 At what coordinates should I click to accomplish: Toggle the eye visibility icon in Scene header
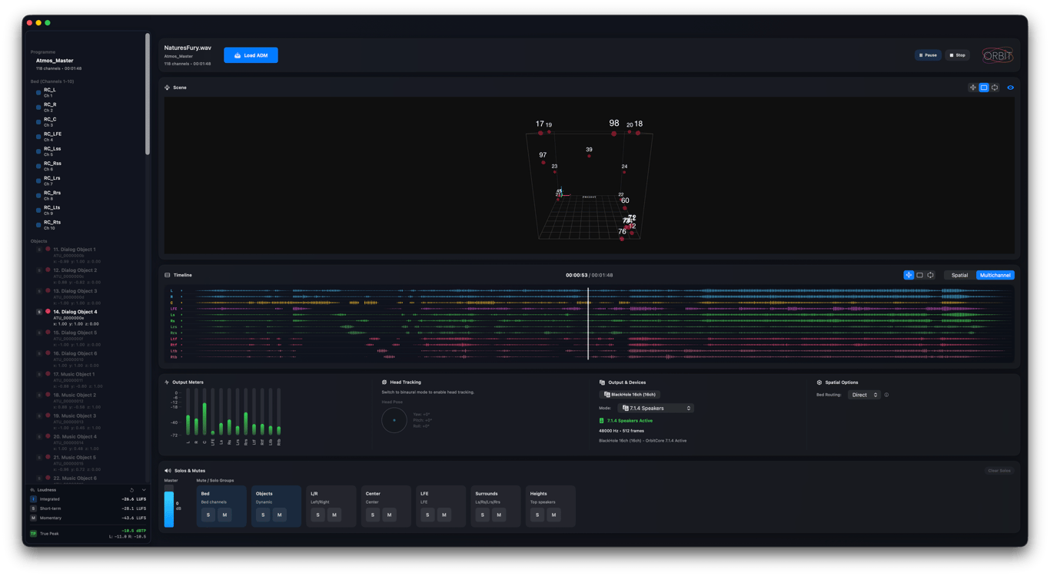tap(1010, 88)
